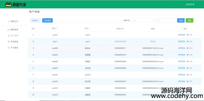Open 课程管理 in the sidebar
This screenshot has width=204, height=101.
coord(14,30)
